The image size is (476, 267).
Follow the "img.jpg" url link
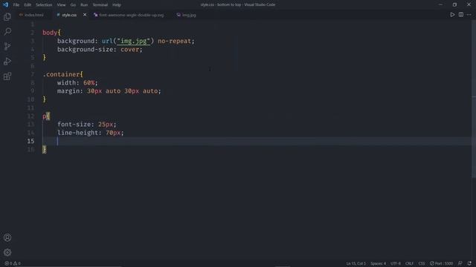[134, 41]
